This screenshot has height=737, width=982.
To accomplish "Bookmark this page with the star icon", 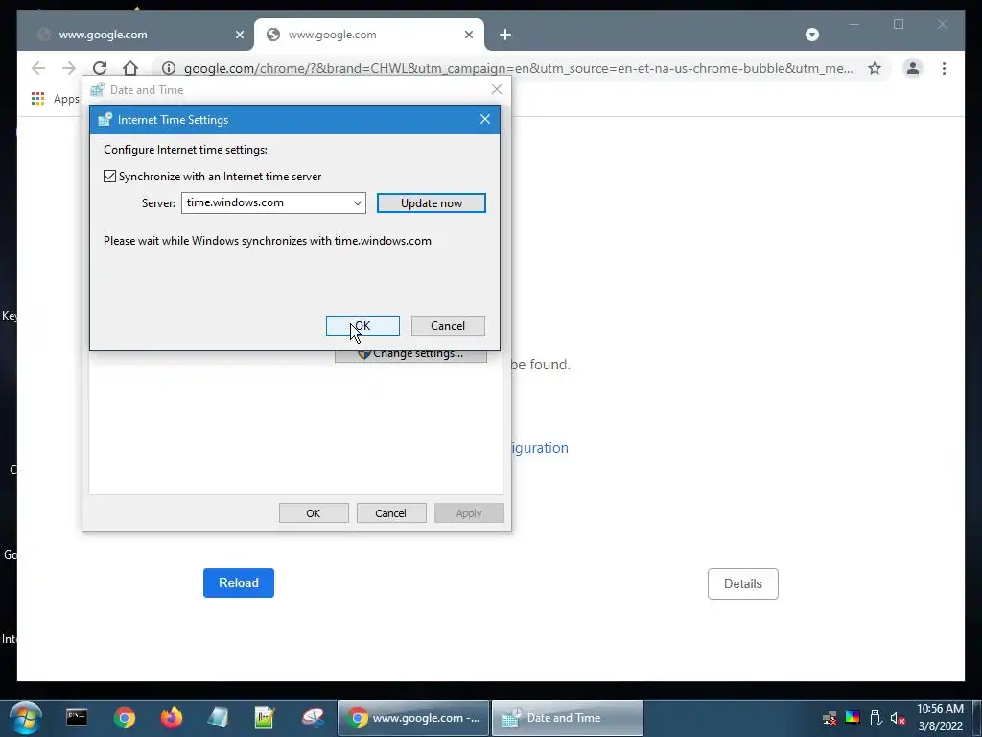I will [x=875, y=68].
